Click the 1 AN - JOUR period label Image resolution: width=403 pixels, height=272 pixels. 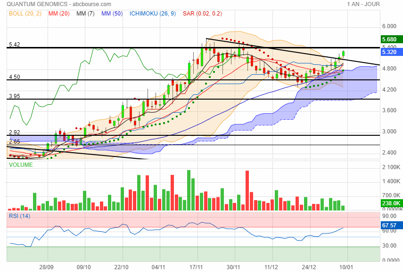tap(363, 4)
